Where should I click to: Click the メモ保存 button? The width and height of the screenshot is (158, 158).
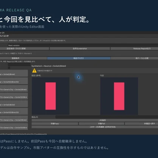pyautogui.click(x=95, y=120)
